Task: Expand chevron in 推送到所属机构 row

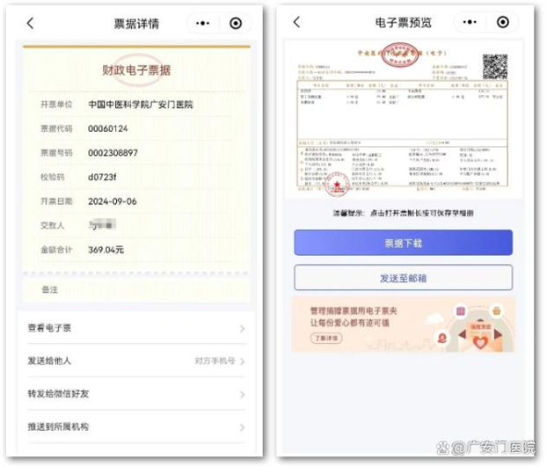Action: click(x=242, y=427)
